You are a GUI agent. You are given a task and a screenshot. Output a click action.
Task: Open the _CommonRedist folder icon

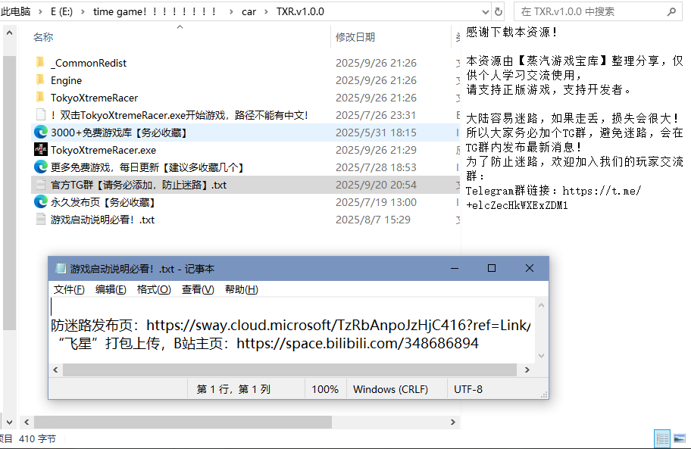(x=40, y=63)
